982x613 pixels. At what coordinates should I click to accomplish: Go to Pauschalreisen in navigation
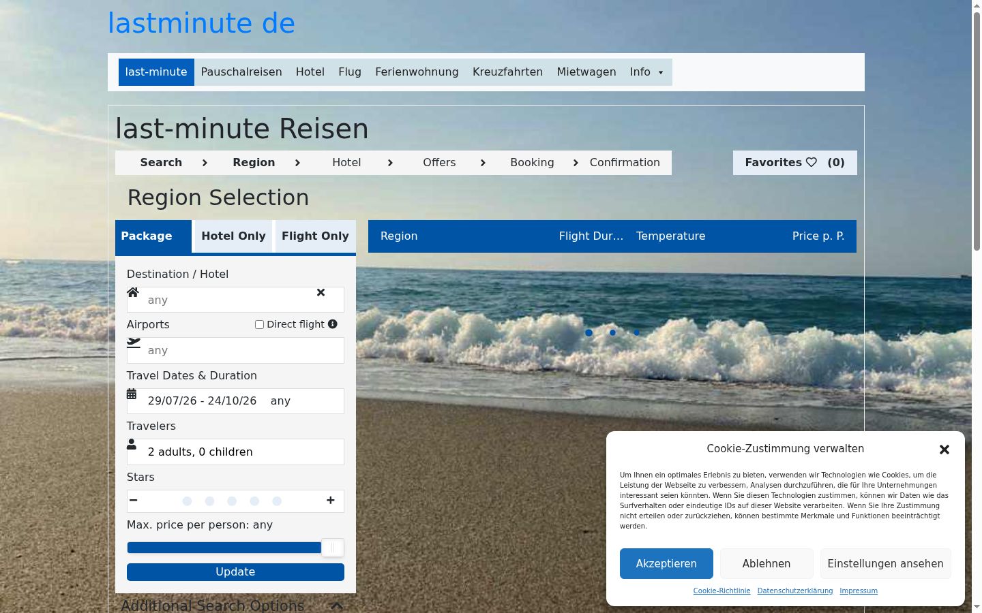(x=241, y=72)
